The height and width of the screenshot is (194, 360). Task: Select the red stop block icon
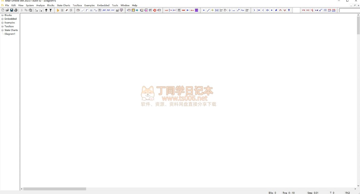click(x=155, y=10)
